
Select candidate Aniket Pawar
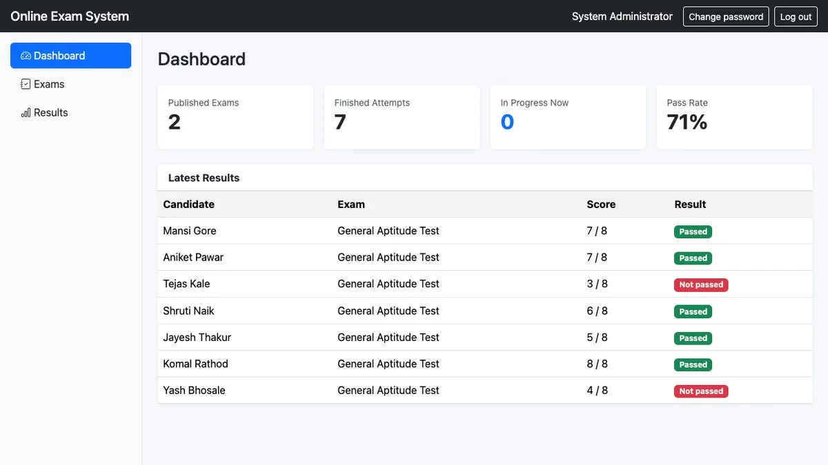click(193, 257)
